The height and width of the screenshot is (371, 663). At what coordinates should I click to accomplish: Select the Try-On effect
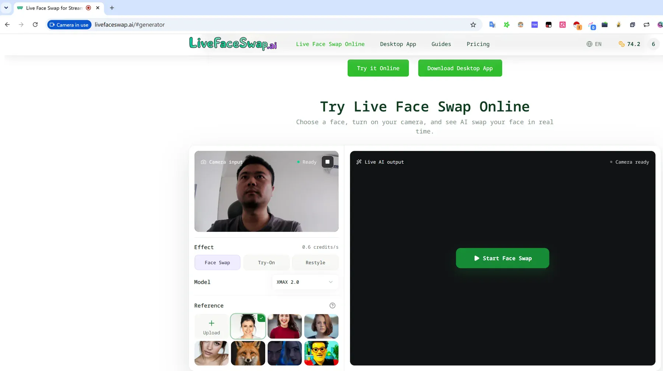click(x=266, y=262)
